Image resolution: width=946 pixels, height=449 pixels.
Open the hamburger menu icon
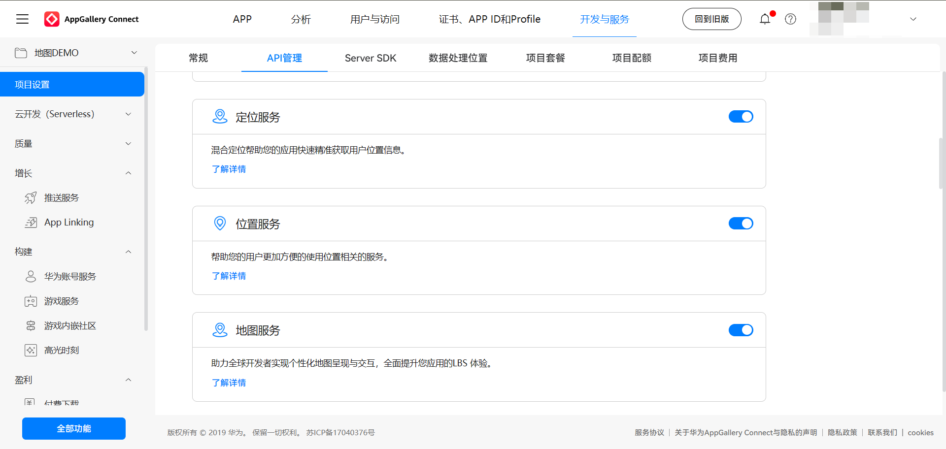tap(22, 19)
